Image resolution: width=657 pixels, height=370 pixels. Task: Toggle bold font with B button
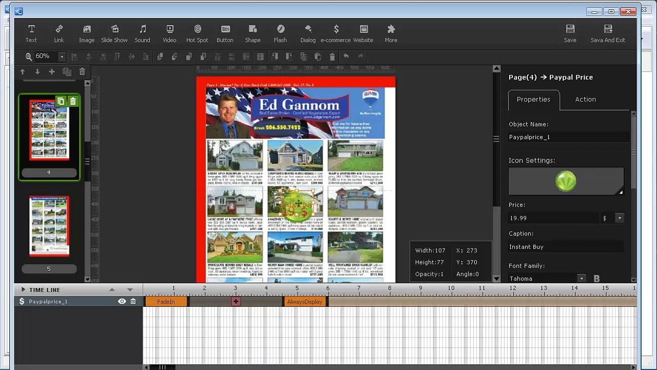[596, 279]
